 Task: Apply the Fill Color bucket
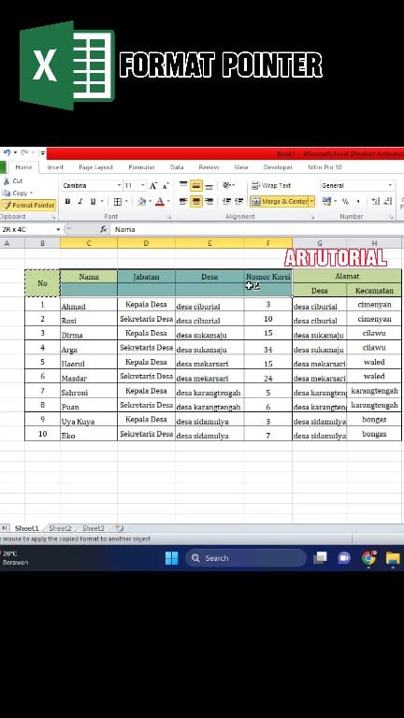[141, 202]
